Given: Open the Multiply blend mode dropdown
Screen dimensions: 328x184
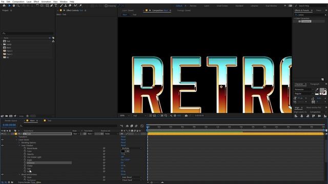Looking at the screenshot, I should coord(132,148).
